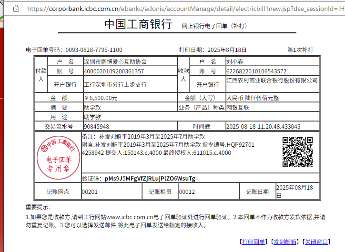This screenshot has width=345, height=252.
Task: Click the print date 2025年8月18日
Action: coord(227,50)
